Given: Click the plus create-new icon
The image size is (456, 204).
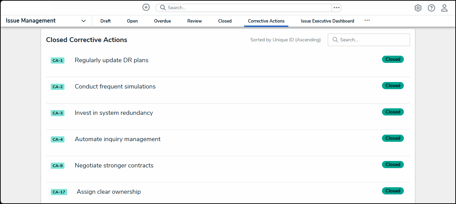Looking at the screenshot, I should coord(146,8).
